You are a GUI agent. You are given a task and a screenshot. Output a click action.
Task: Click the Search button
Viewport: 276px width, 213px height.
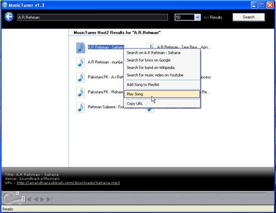click(x=248, y=17)
